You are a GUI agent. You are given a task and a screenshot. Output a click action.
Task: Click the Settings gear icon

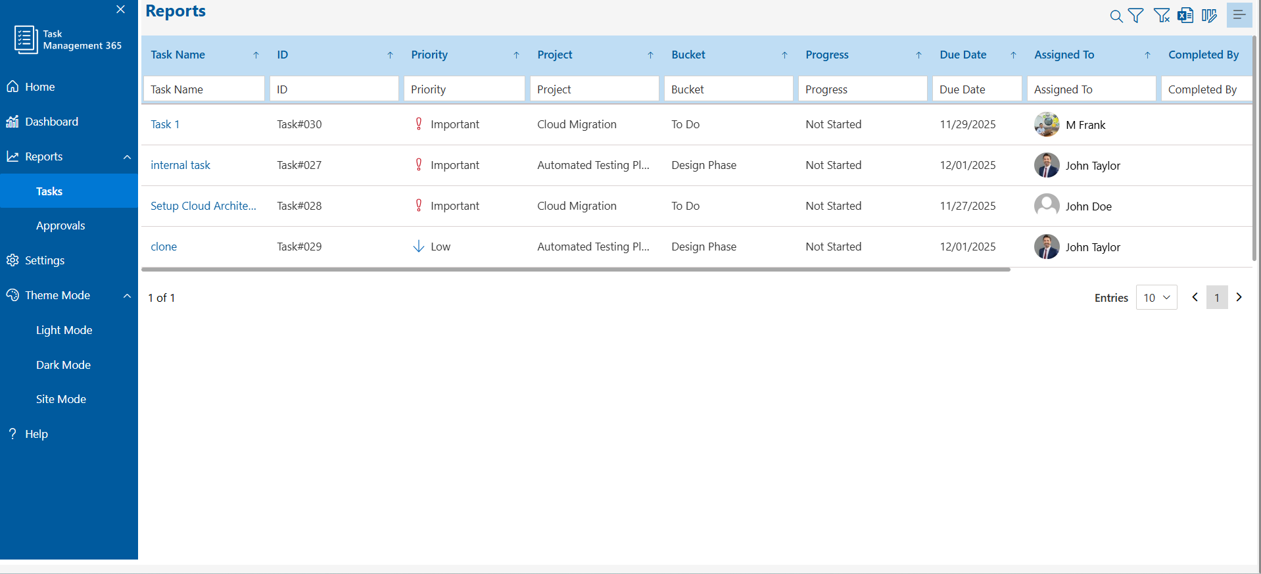coord(12,260)
